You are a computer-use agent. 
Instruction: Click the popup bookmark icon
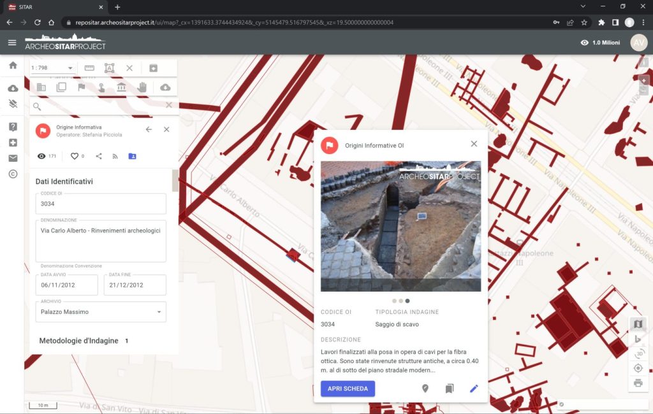[x=450, y=389]
